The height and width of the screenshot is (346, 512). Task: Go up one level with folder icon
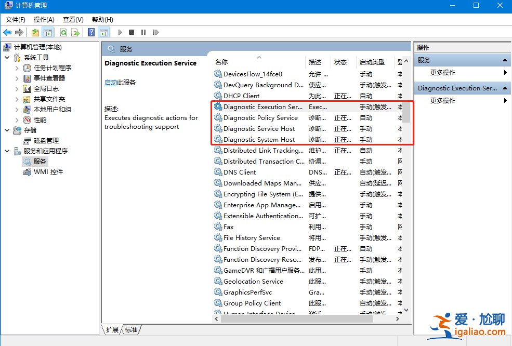click(x=35, y=32)
